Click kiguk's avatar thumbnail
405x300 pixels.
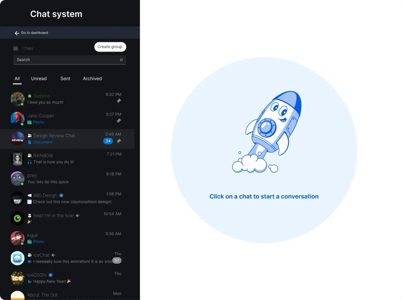point(17,238)
